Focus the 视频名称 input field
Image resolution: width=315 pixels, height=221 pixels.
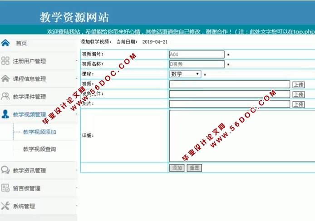197,64
